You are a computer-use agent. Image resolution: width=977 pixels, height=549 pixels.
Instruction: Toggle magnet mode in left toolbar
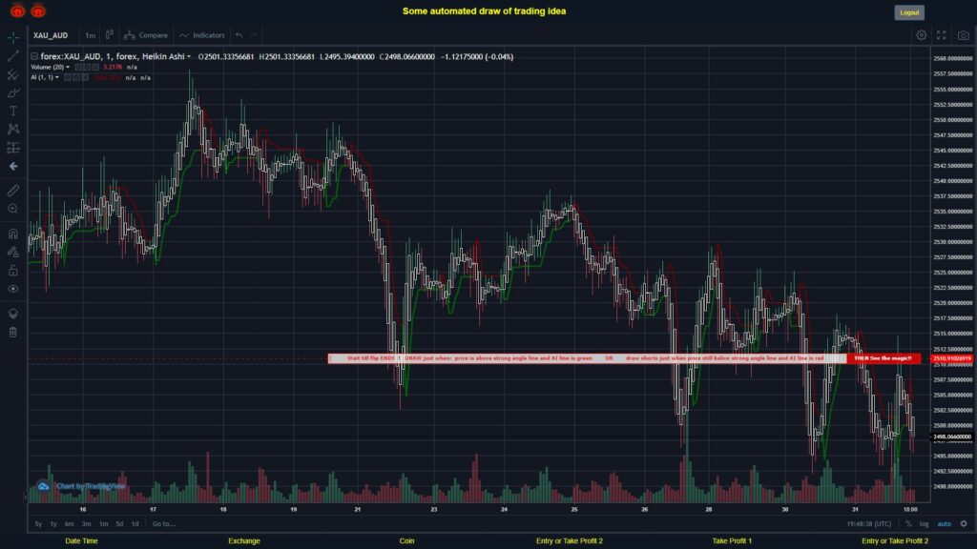coord(13,234)
